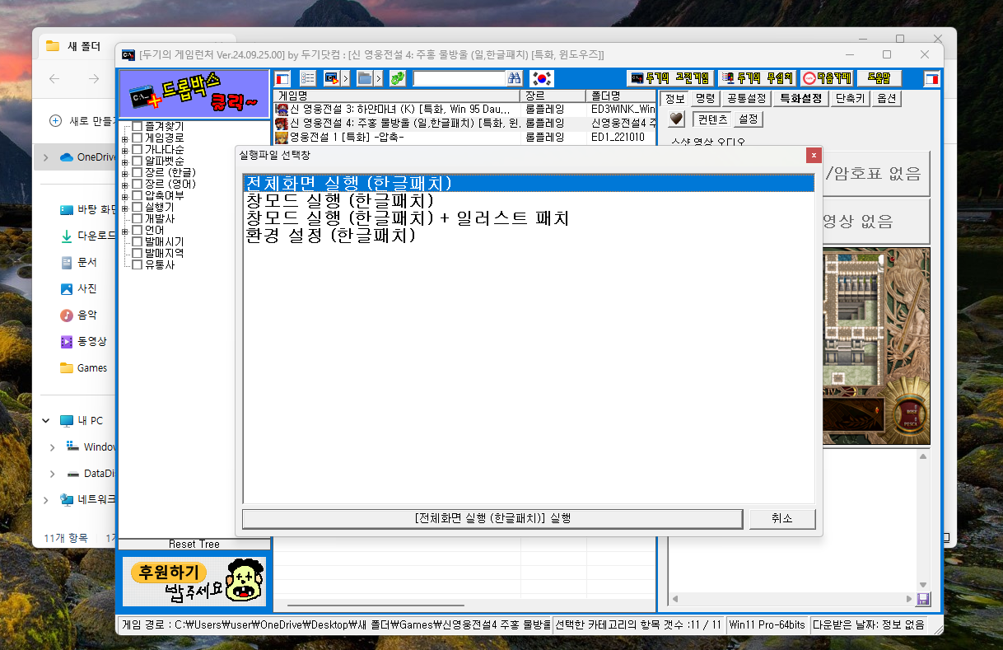Screen dimensions: 1003x650
Task: Click the 취소 button in dialog
Action: [782, 519]
